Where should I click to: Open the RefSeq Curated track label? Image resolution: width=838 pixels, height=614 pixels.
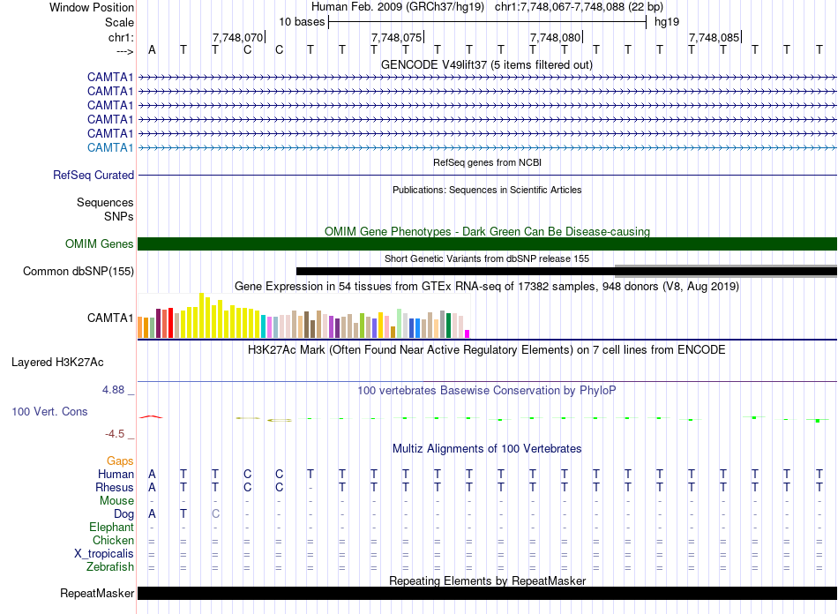(x=93, y=176)
